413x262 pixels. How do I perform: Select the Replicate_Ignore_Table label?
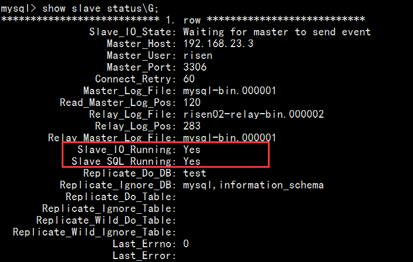tap(109, 208)
